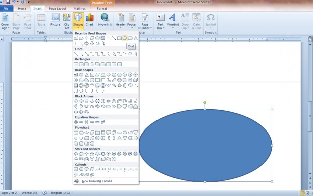Open the Text Box dropdown
The width and height of the screenshot is (313, 196).
tap(161, 21)
